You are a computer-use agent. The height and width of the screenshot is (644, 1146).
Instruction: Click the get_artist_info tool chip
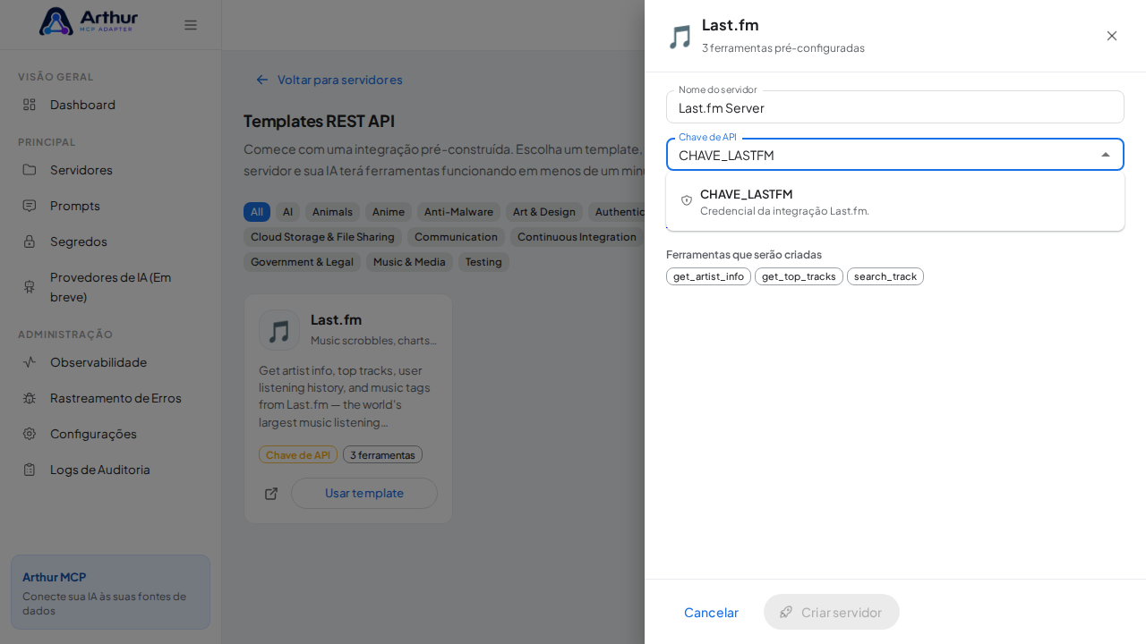(708, 276)
